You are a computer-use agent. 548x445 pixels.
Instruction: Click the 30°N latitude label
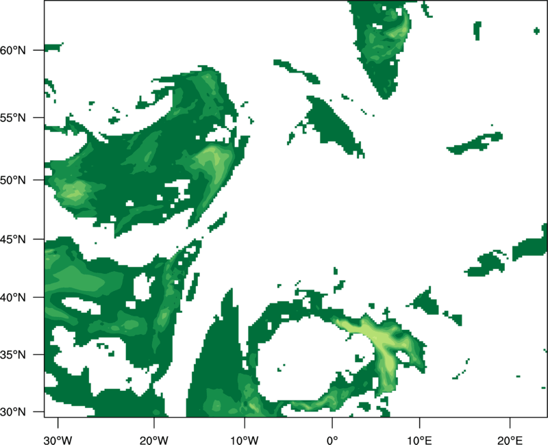point(13,412)
